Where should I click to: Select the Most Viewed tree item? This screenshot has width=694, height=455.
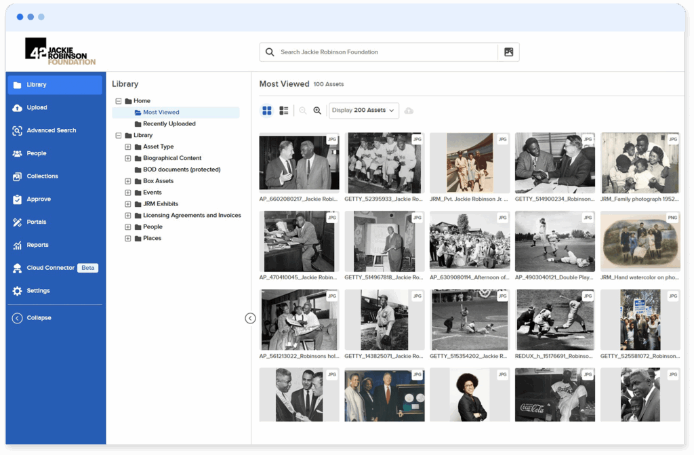click(176, 113)
